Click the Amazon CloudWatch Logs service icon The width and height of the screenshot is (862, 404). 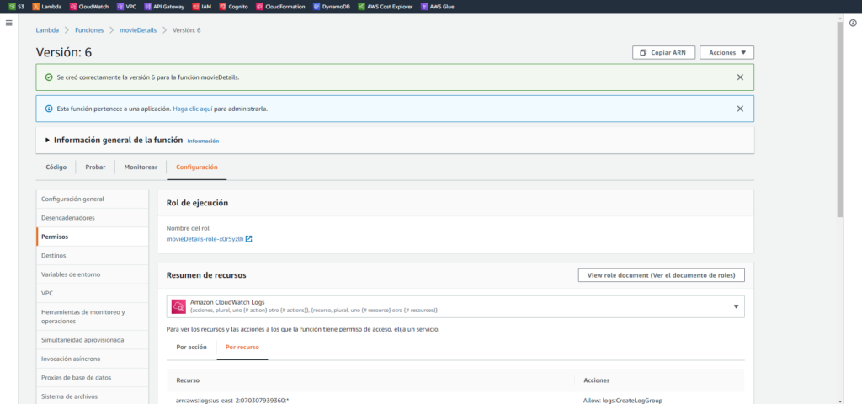(x=178, y=306)
